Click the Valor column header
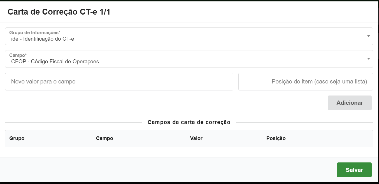 (x=196, y=138)
